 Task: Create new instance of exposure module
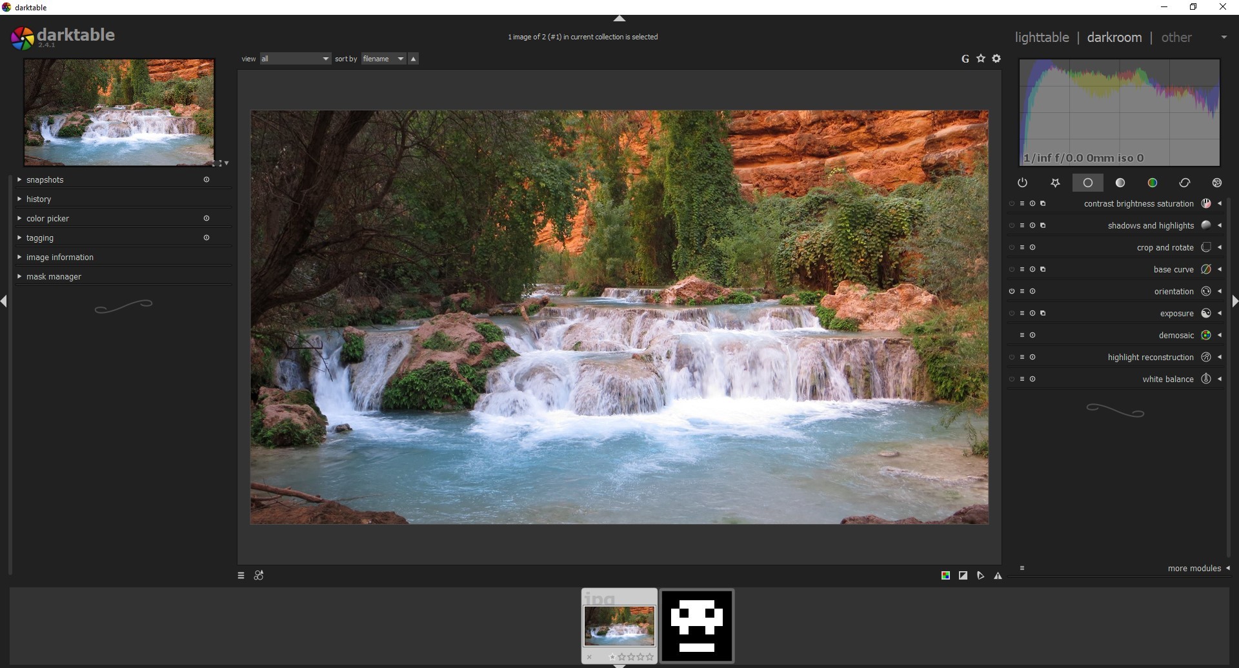click(1043, 314)
